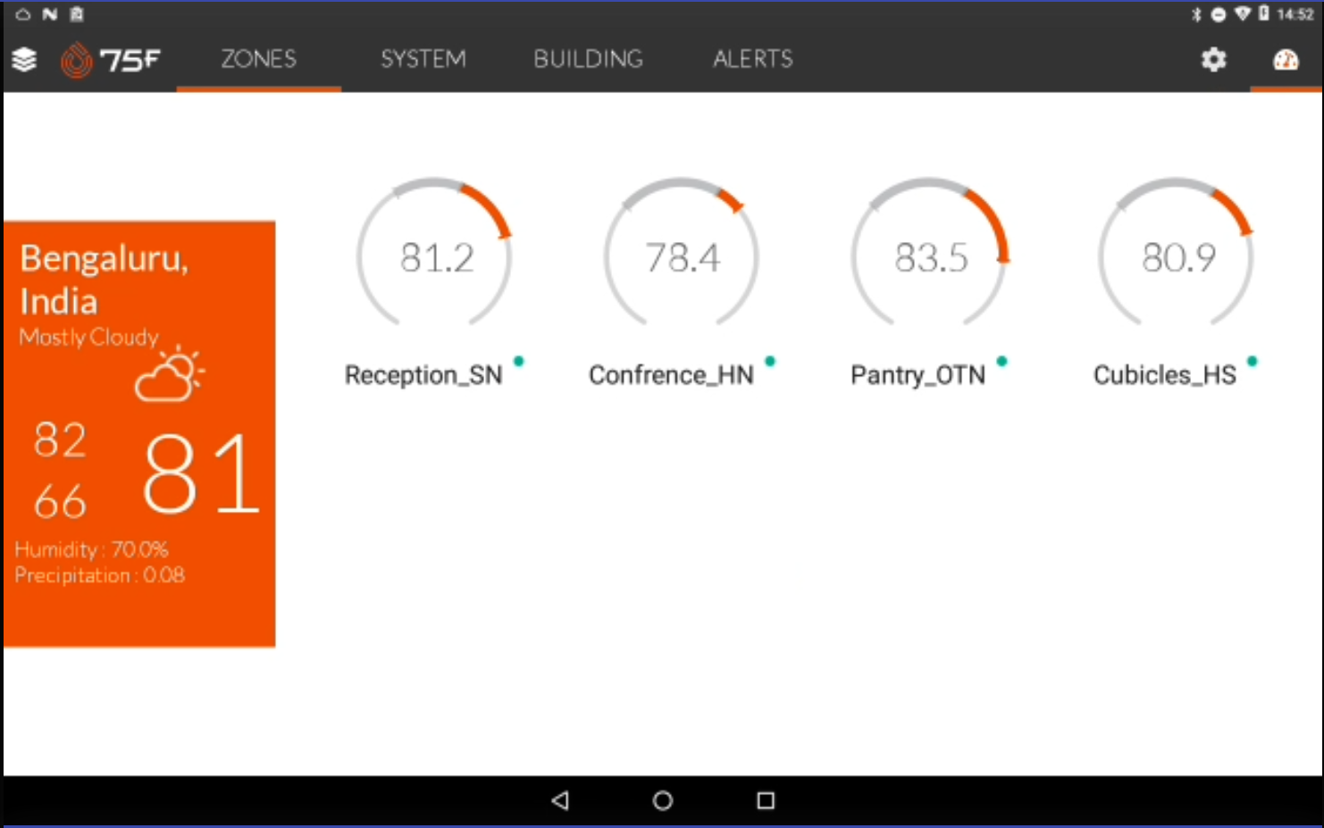Select the Reception_SN temperature dial
The width and height of the screenshot is (1324, 828).
coord(435,253)
